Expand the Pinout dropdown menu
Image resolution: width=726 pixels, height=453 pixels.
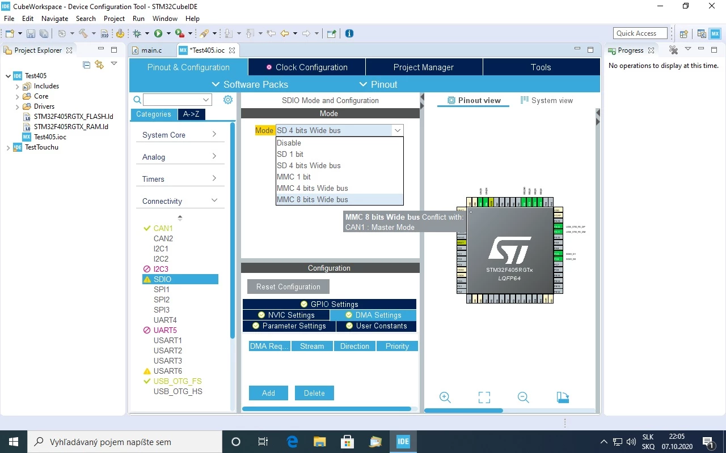[x=378, y=84]
